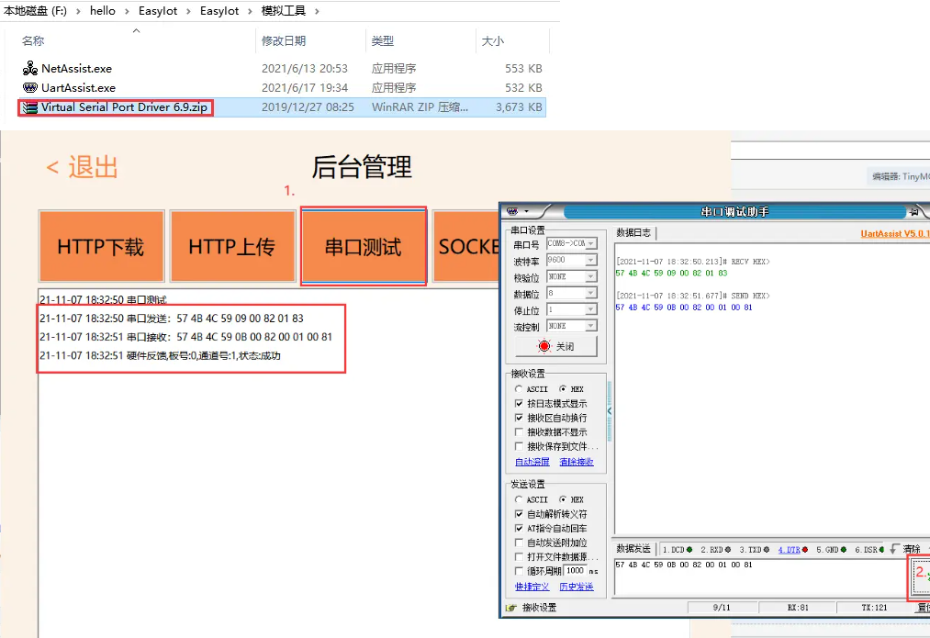Image resolution: width=930 pixels, height=638 pixels.
Task: Open the 校验位 parity dropdown
Action: click(591, 276)
